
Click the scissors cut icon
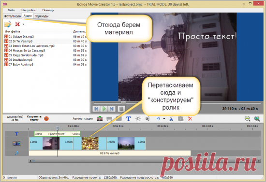171,119
